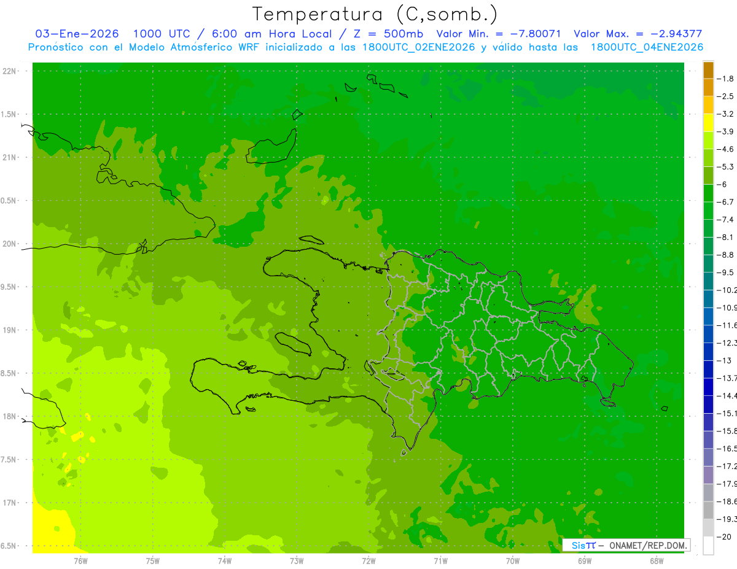The width and height of the screenshot is (737, 569).
Task: Pick the brown top legend swatch above -1.8
Action: pos(708,70)
